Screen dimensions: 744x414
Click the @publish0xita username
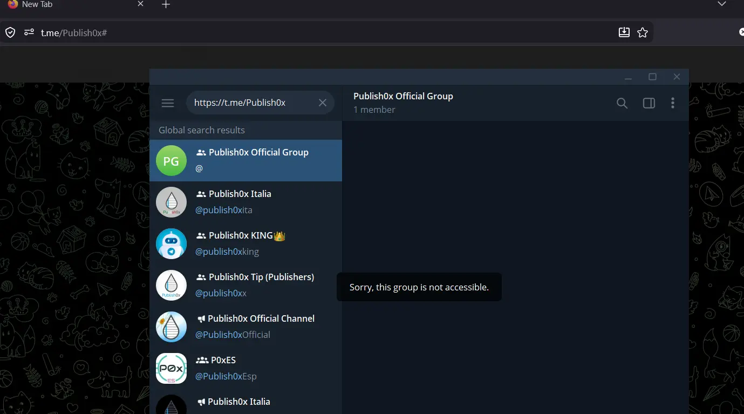click(223, 210)
